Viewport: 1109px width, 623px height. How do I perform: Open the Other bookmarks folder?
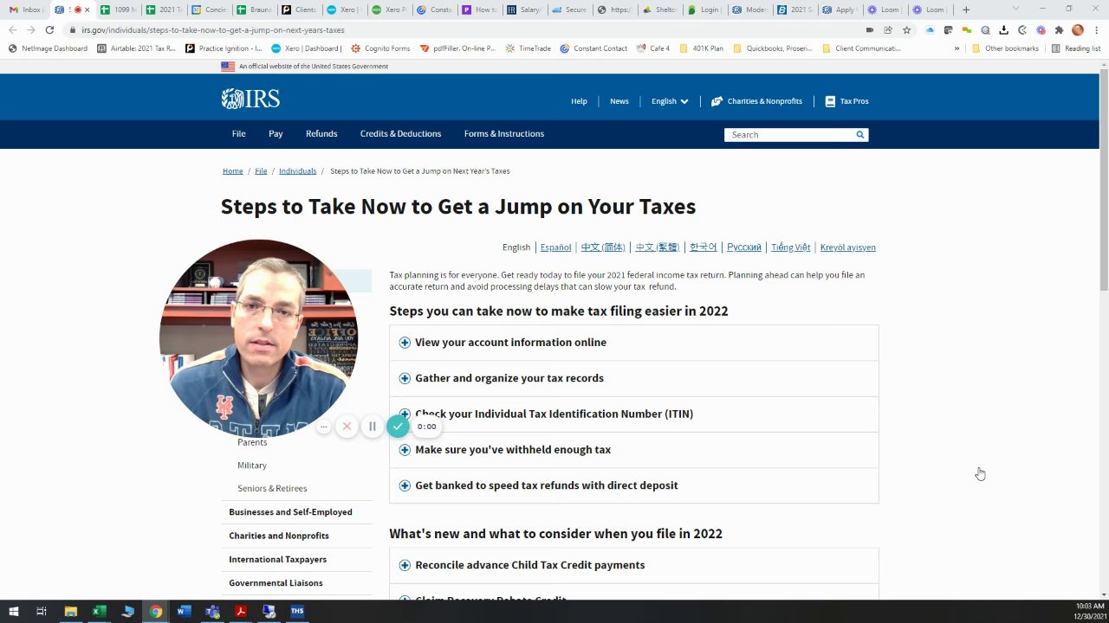click(x=1005, y=48)
